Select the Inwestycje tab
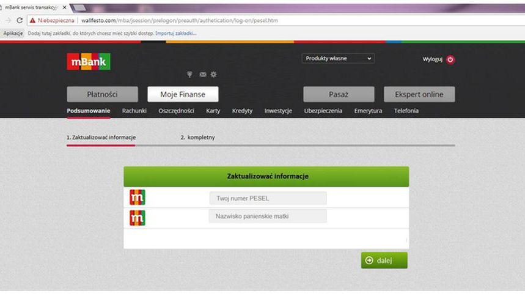Image resolution: width=525 pixels, height=296 pixels. 278,111
